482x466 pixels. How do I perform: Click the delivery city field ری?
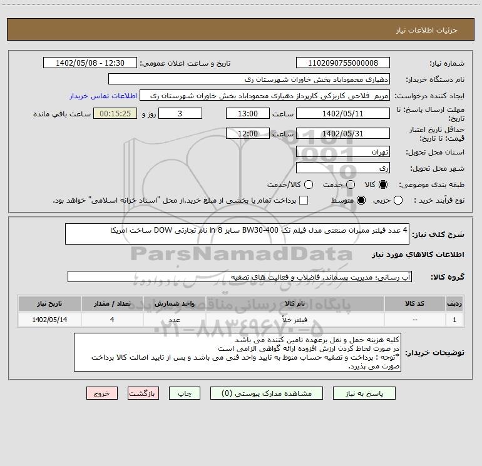pos(343,168)
